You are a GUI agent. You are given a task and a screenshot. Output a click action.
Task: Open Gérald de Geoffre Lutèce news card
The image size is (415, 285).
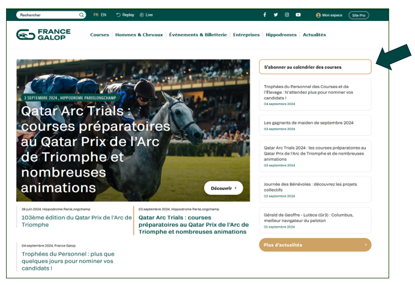pos(315,220)
